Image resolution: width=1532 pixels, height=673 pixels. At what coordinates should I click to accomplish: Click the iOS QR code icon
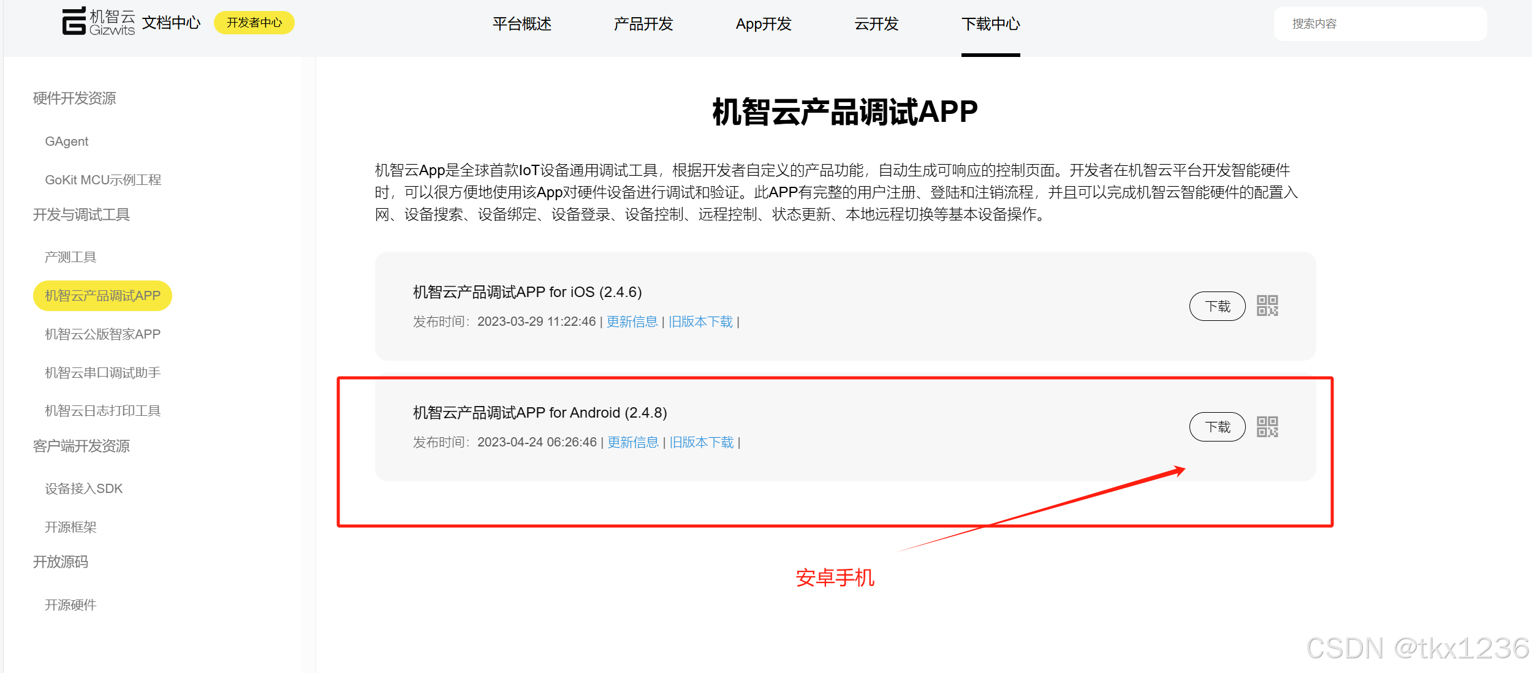click(x=1267, y=306)
